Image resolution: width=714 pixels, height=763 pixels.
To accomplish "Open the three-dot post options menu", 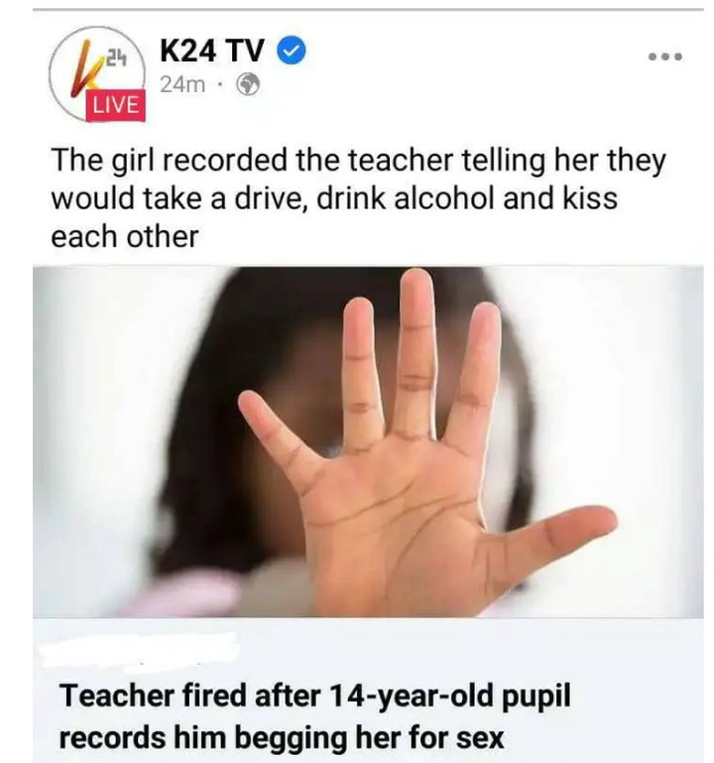I will [664, 57].
